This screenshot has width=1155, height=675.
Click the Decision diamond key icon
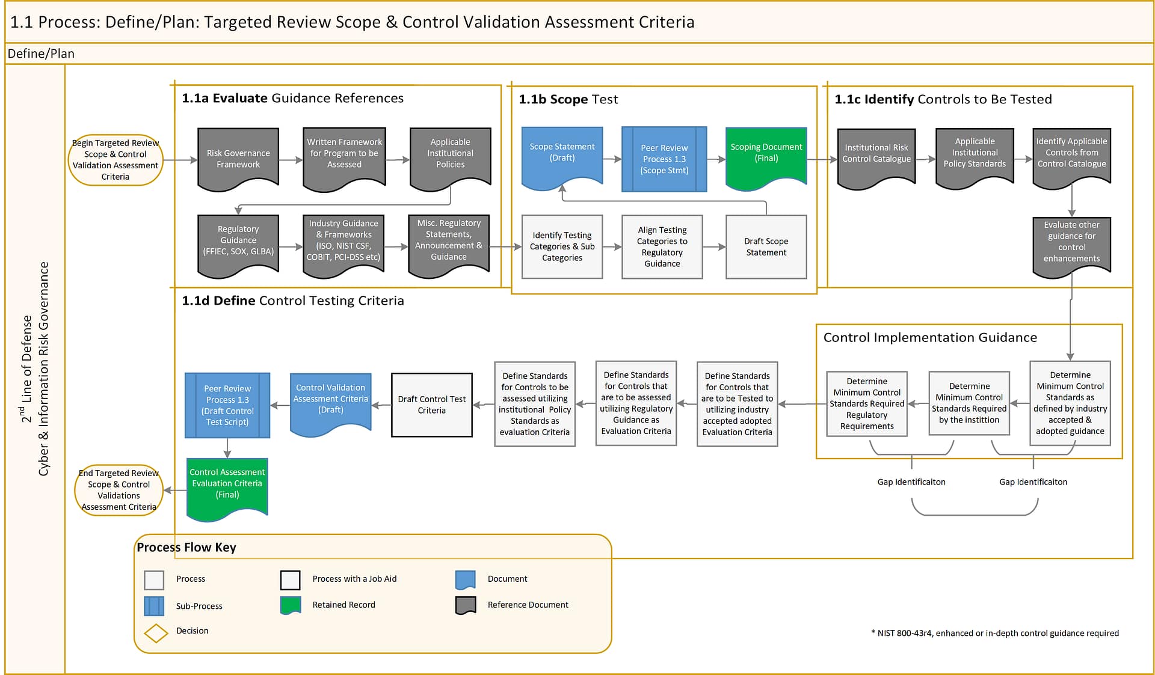pyautogui.click(x=156, y=633)
